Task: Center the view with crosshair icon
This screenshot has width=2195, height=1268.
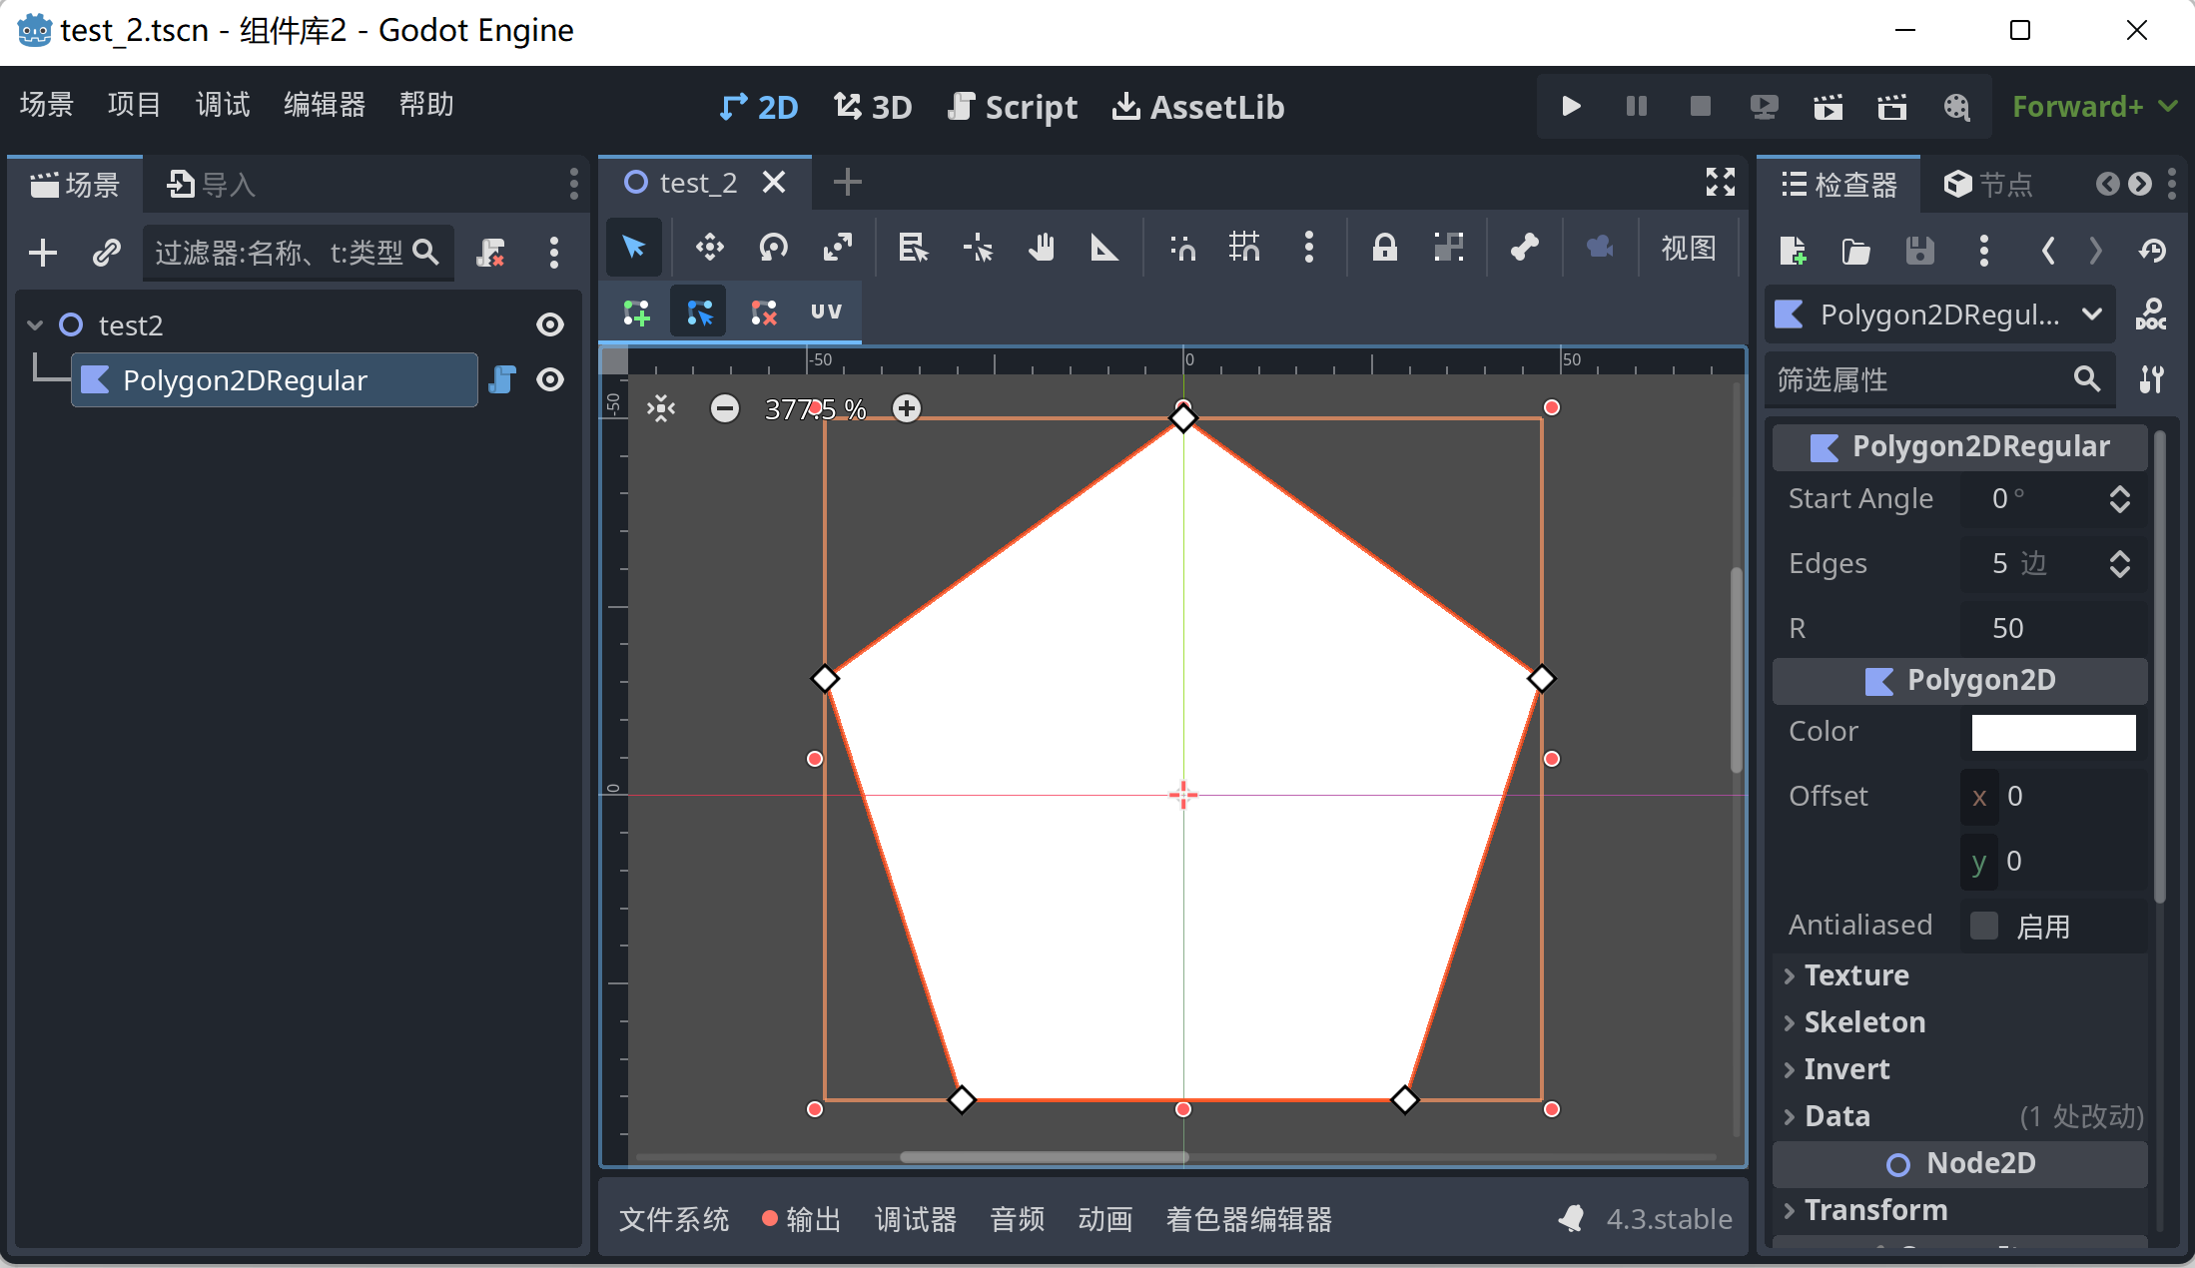Action: coord(661,408)
